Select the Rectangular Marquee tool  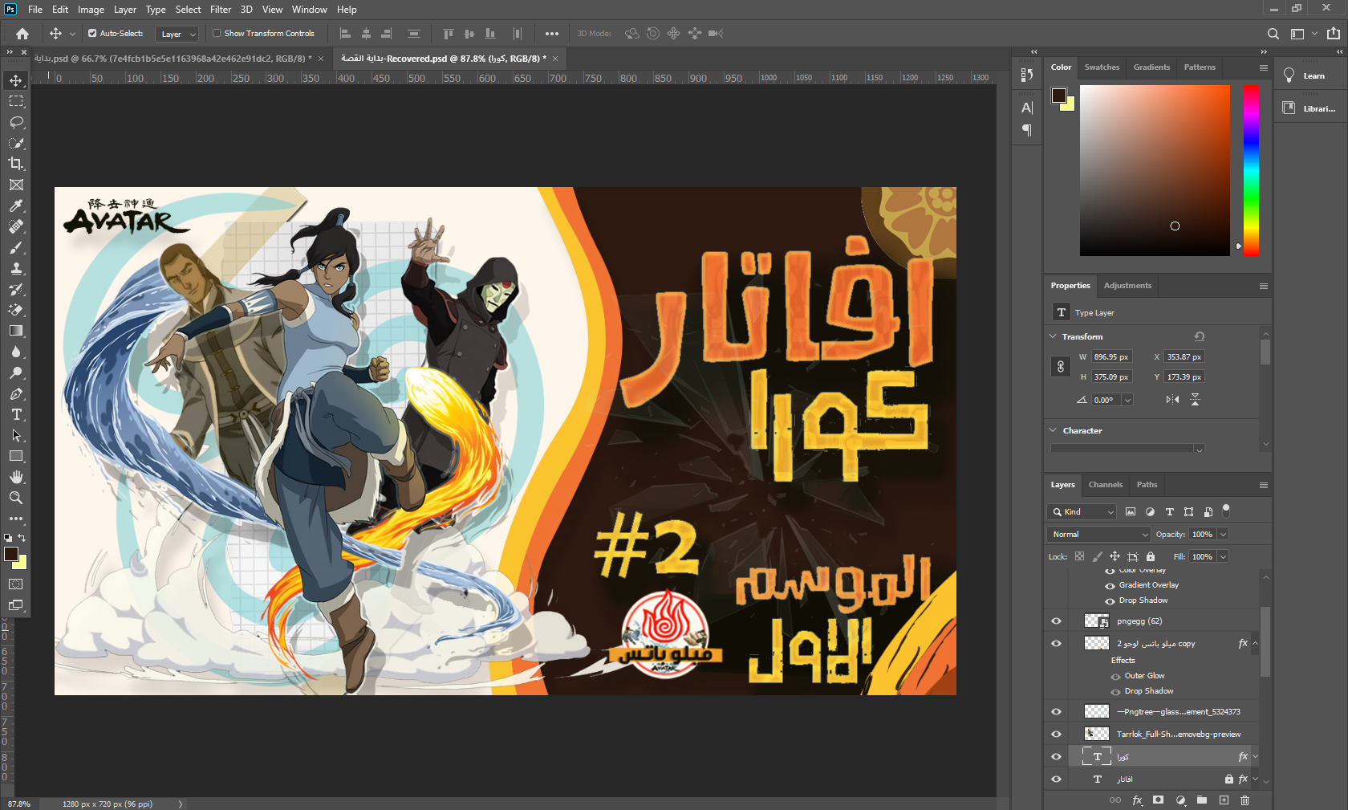pos(16,101)
